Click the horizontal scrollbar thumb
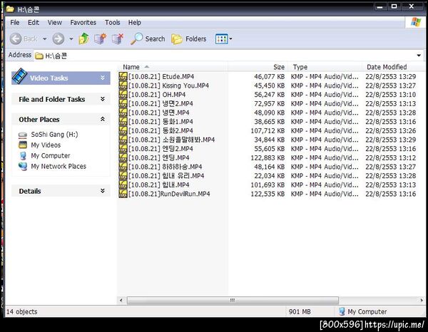The height and width of the screenshot is (332, 428). 233,300
